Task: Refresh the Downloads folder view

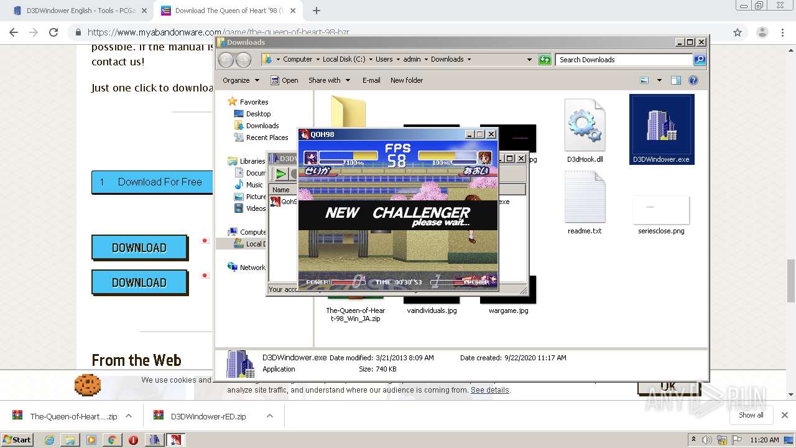Action: 545,60
